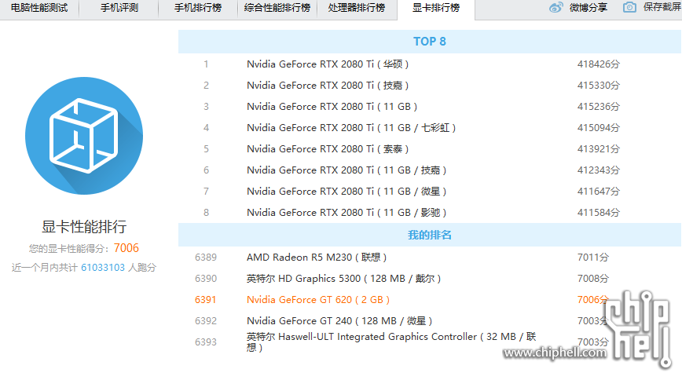Share results via 微博分享 text
682x380 pixels.
tap(588, 7)
